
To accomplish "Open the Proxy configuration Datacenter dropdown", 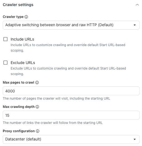I will pos(71,139).
